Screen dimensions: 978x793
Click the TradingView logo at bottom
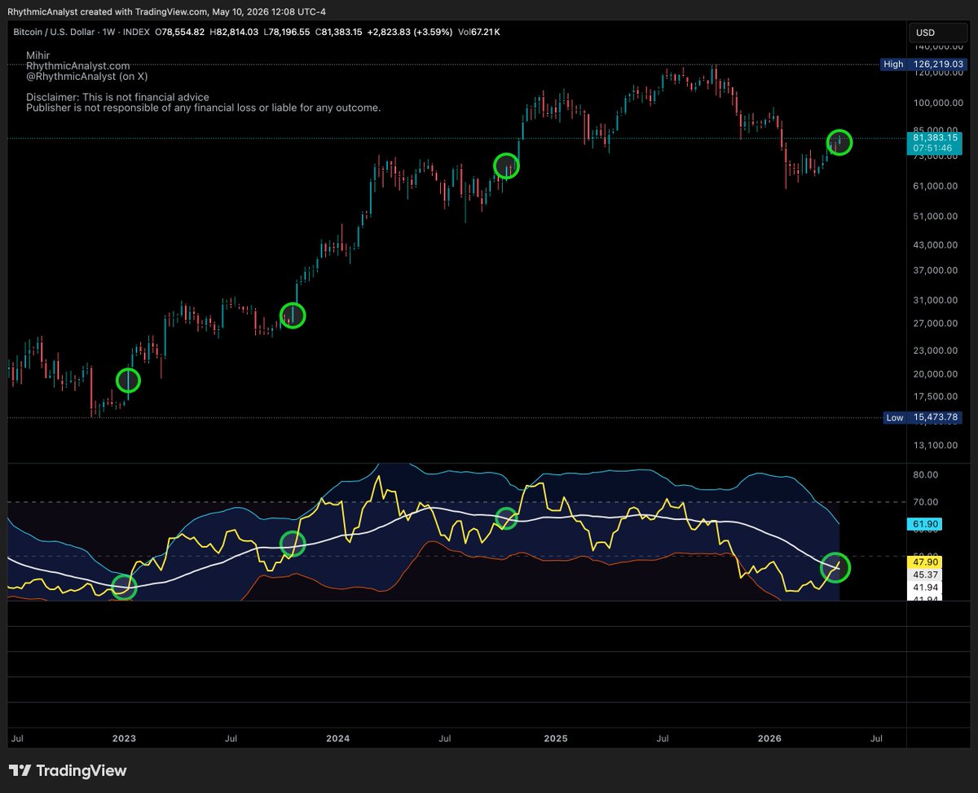(x=68, y=770)
